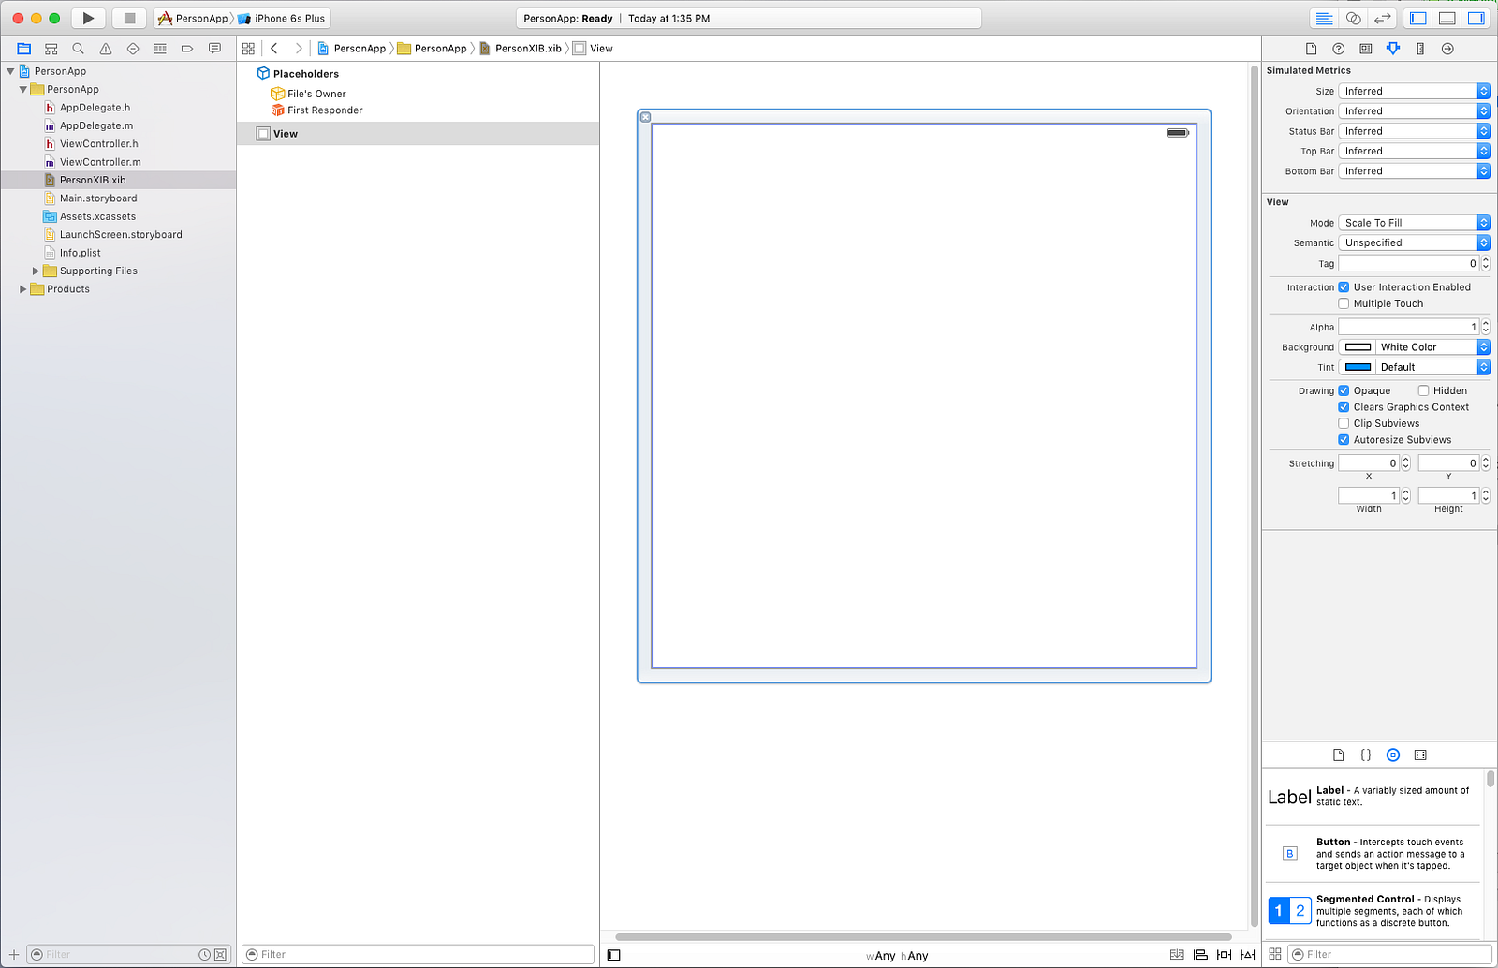Open the Status Bar dropdown
This screenshot has width=1498, height=968.
[x=1414, y=131]
